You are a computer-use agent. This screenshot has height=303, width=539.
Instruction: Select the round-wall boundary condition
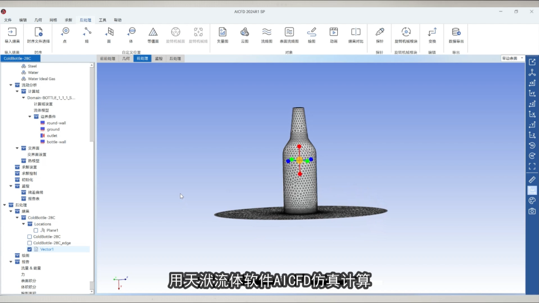click(x=57, y=123)
